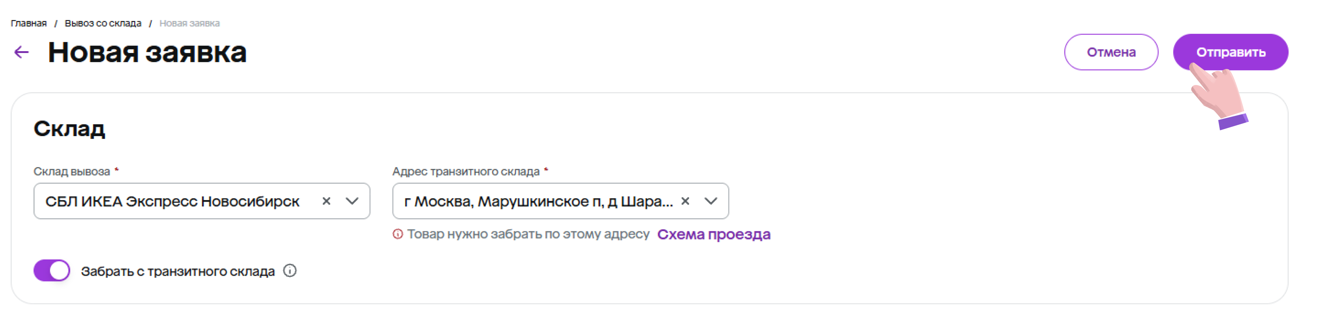Click the Новая заявка page heading

coord(147,52)
